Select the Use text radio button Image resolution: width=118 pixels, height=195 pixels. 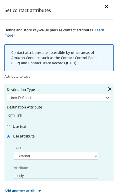coord(8,127)
